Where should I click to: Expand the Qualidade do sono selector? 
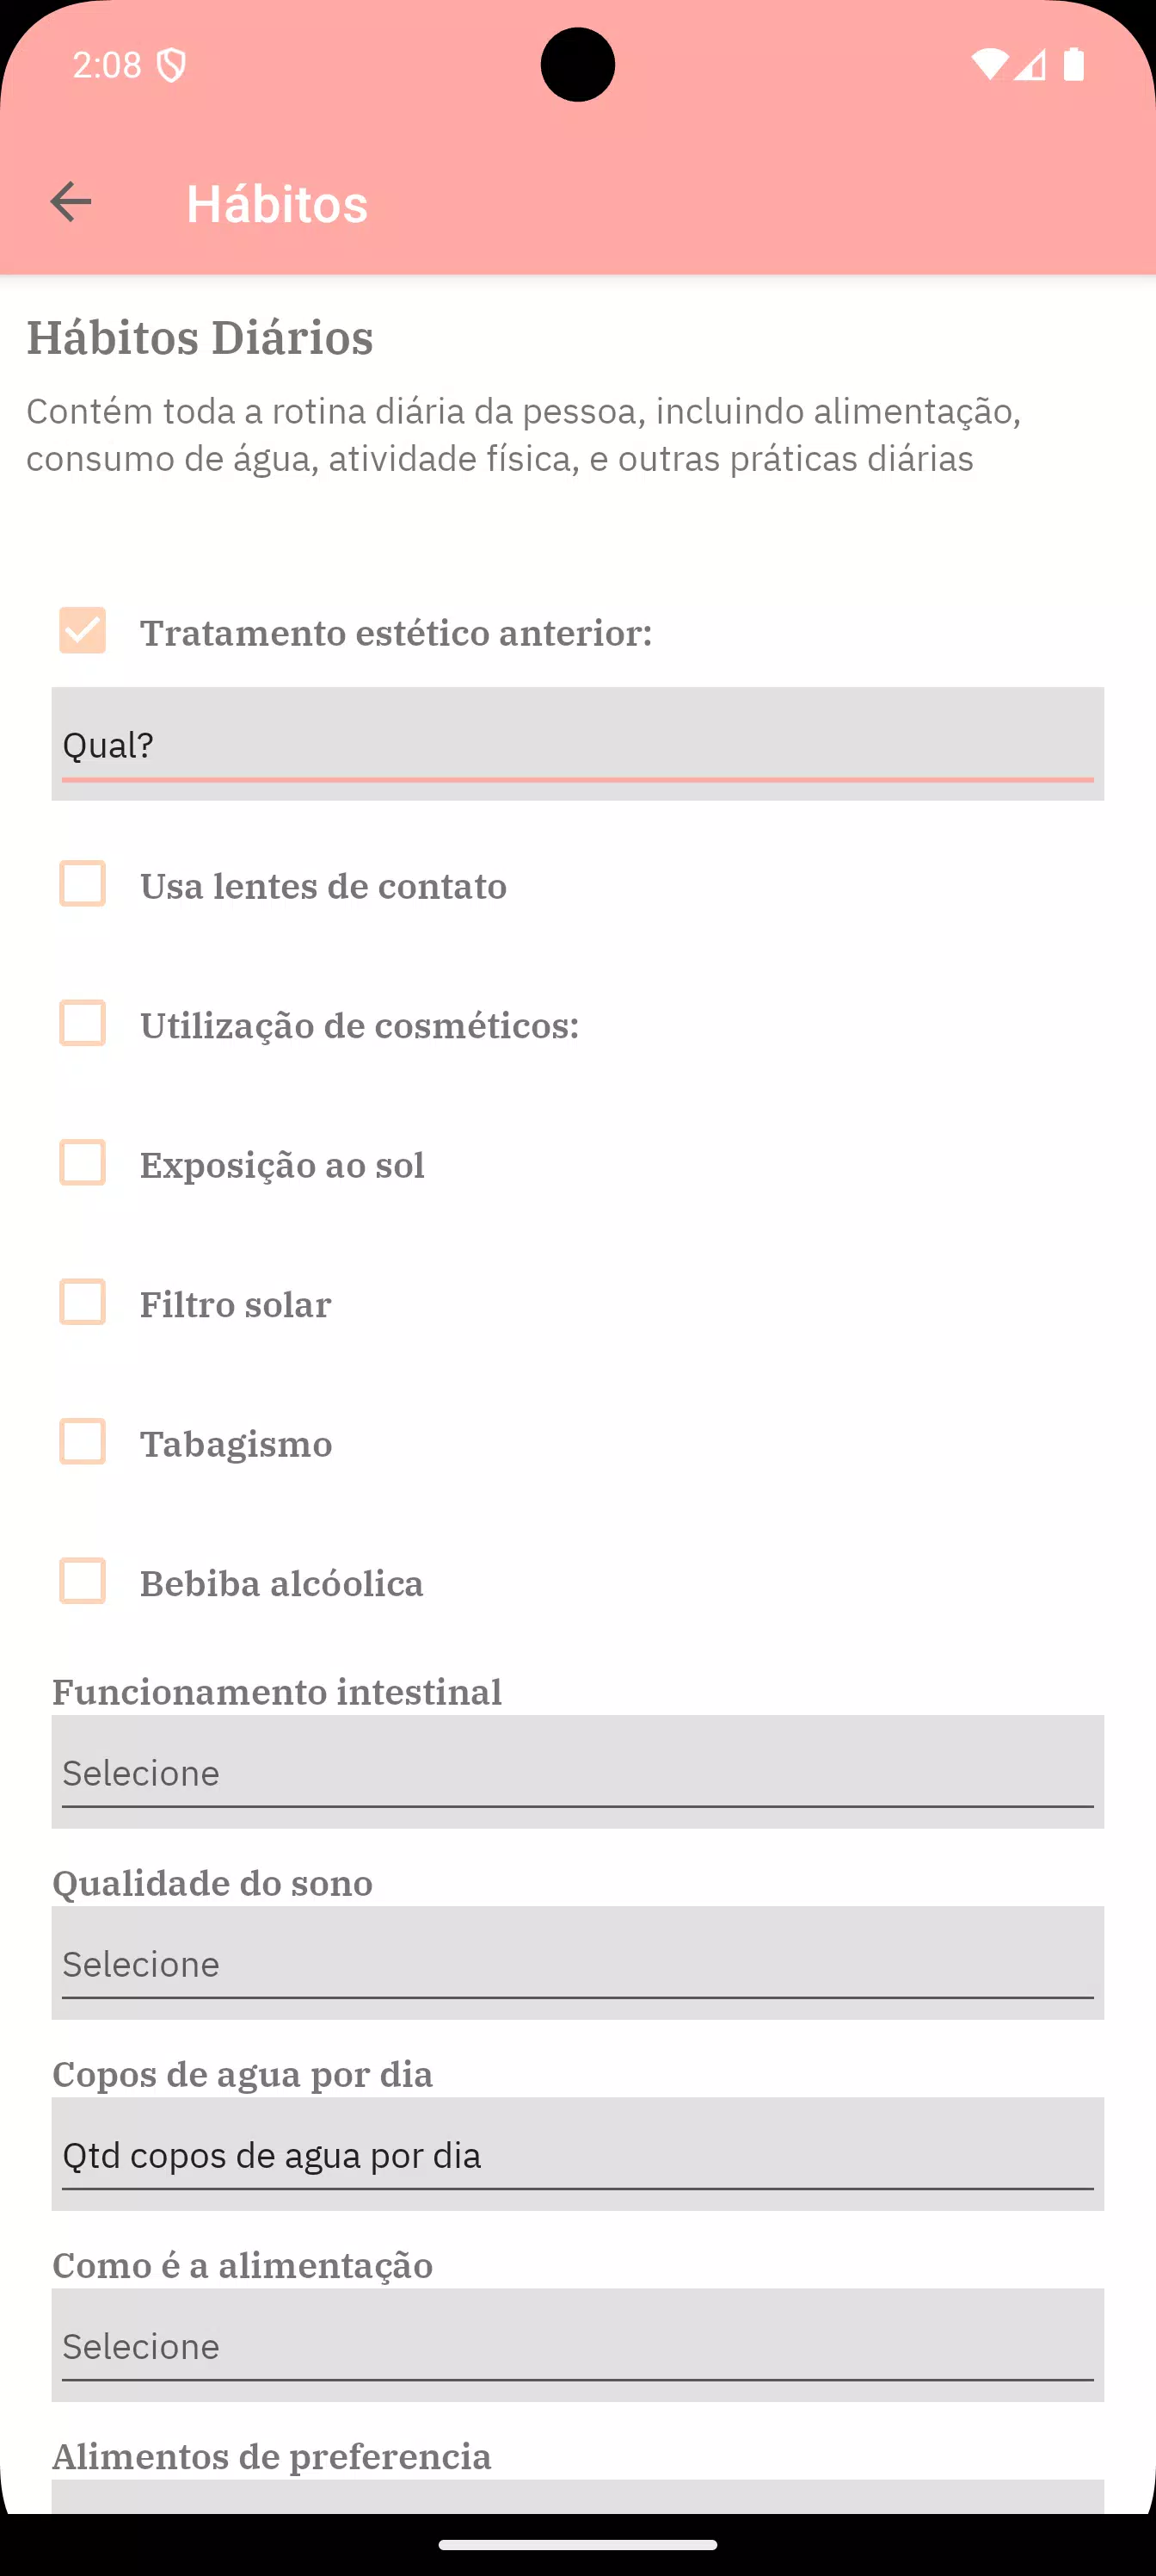point(577,1963)
